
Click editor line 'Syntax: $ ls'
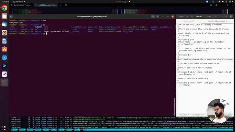pos(186,55)
